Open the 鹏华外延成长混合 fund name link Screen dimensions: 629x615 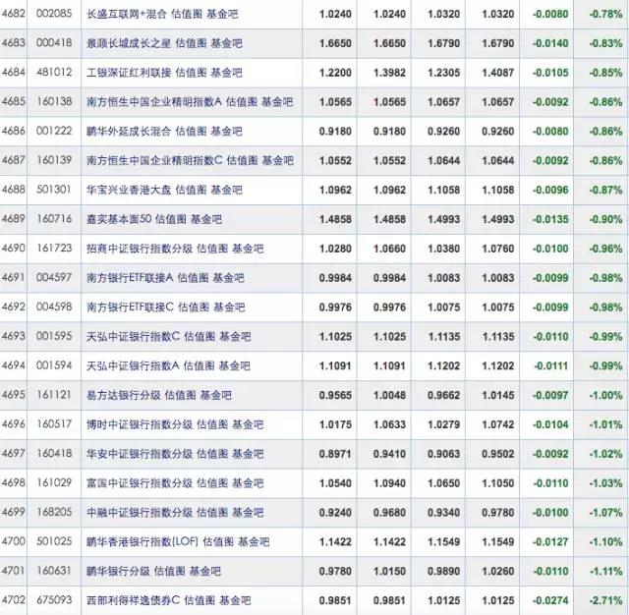coord(123,132)
